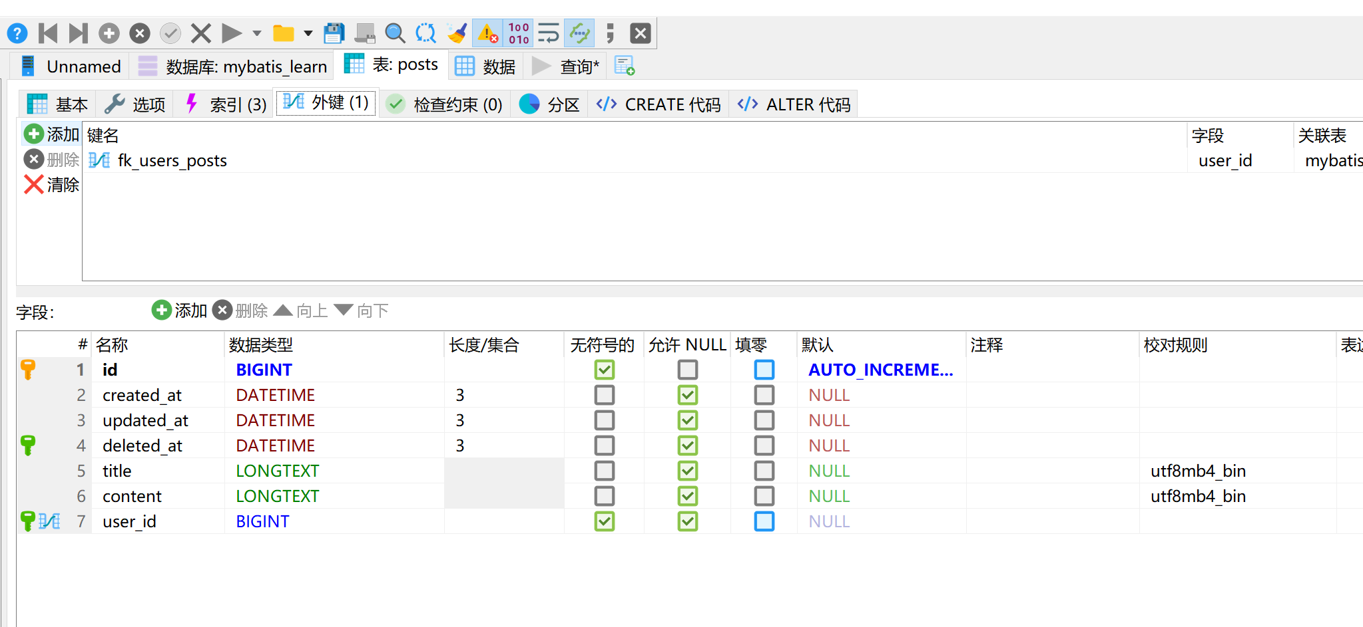This screenshot has width=1363, height=627.
Task: Open a new query tab via plus icon
Action: [x=624, y=66]
